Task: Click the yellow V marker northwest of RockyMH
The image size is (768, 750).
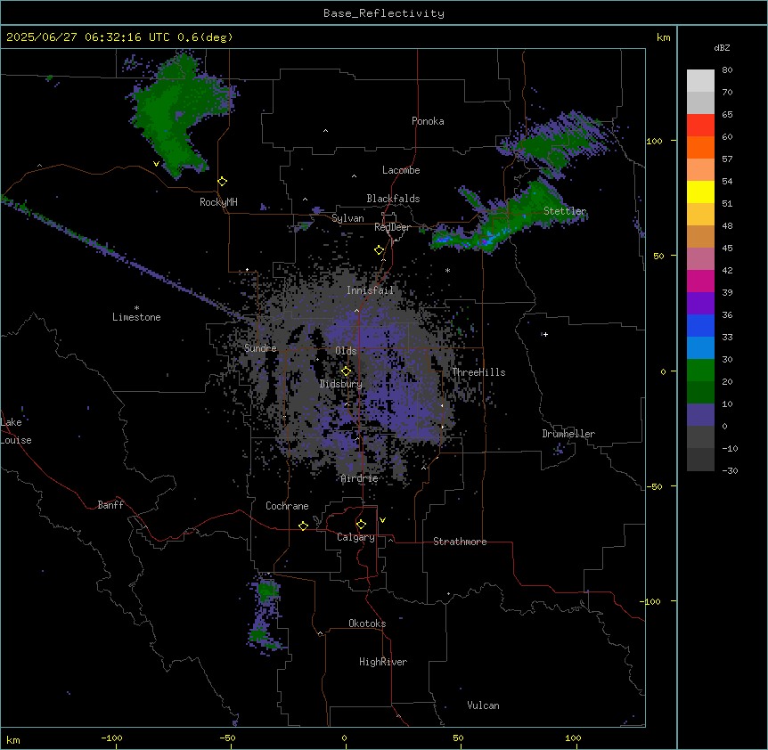Action: pyautogui.click(x=156, y=164)
